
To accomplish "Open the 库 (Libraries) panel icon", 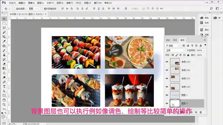I will pyautogui.click(x=215, y=18).
